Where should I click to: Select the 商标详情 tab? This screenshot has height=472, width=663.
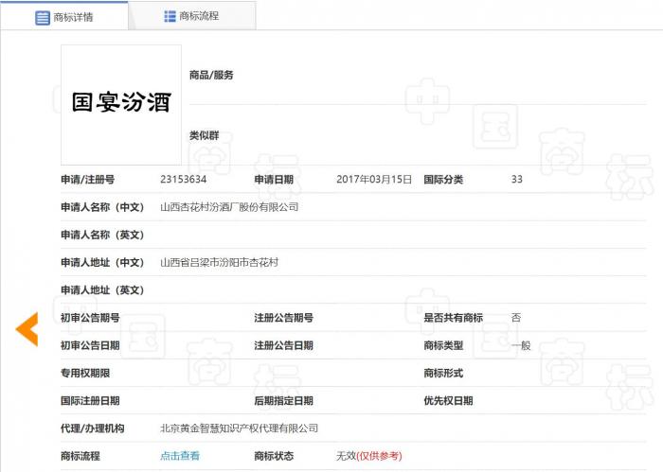tap(63, 16)
